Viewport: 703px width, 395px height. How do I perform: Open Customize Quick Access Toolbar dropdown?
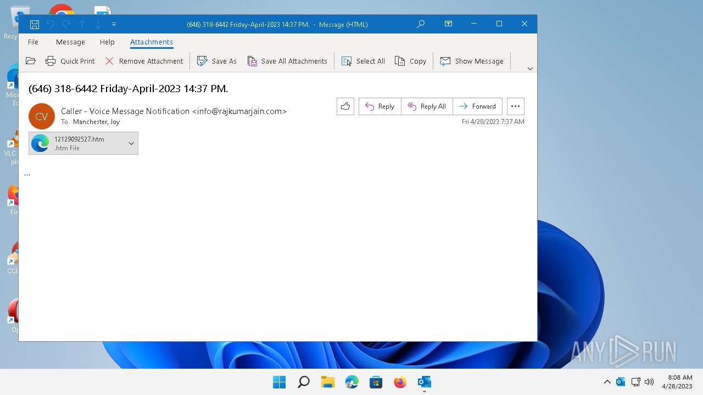(114, 24)
